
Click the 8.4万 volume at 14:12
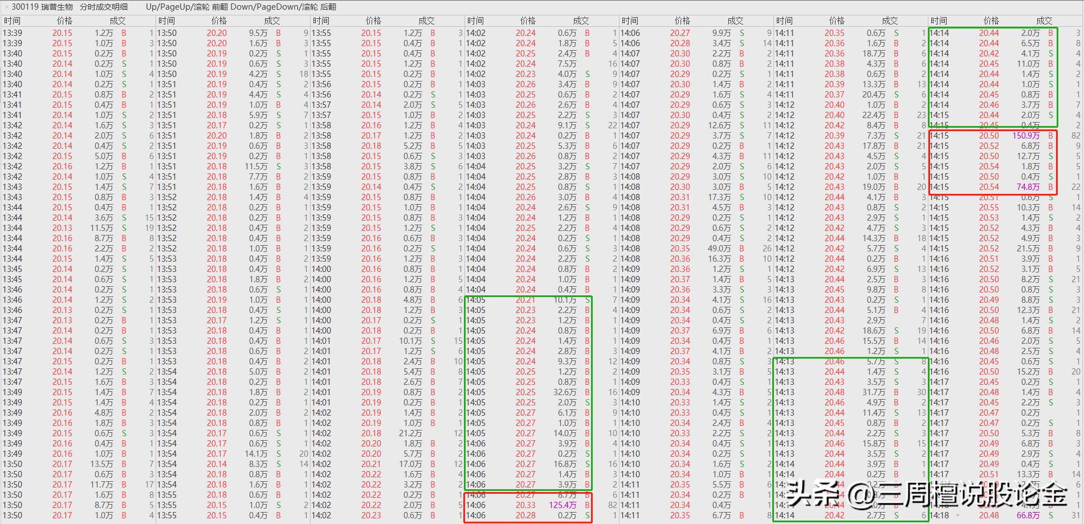point(876,125)
